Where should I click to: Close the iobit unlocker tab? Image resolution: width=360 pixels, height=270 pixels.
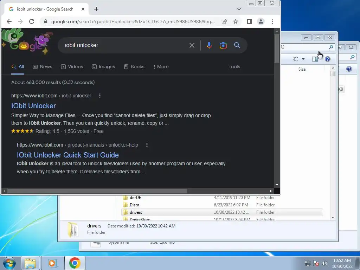(83, 9)
